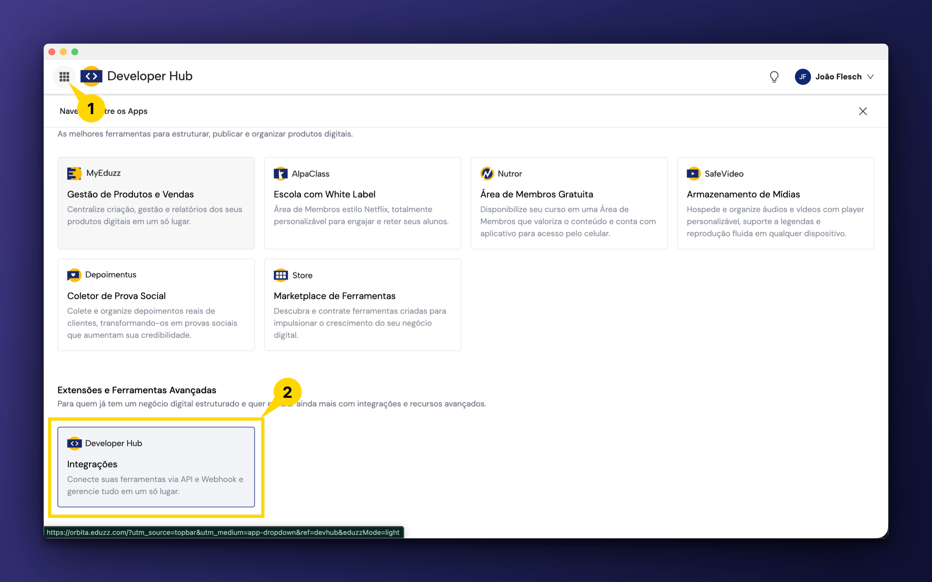Click 'Hospede e organize áudios e vídeos' description
The width and height of the screenshot is (932, 582).
pyautogui.click(x=775, y=221)
